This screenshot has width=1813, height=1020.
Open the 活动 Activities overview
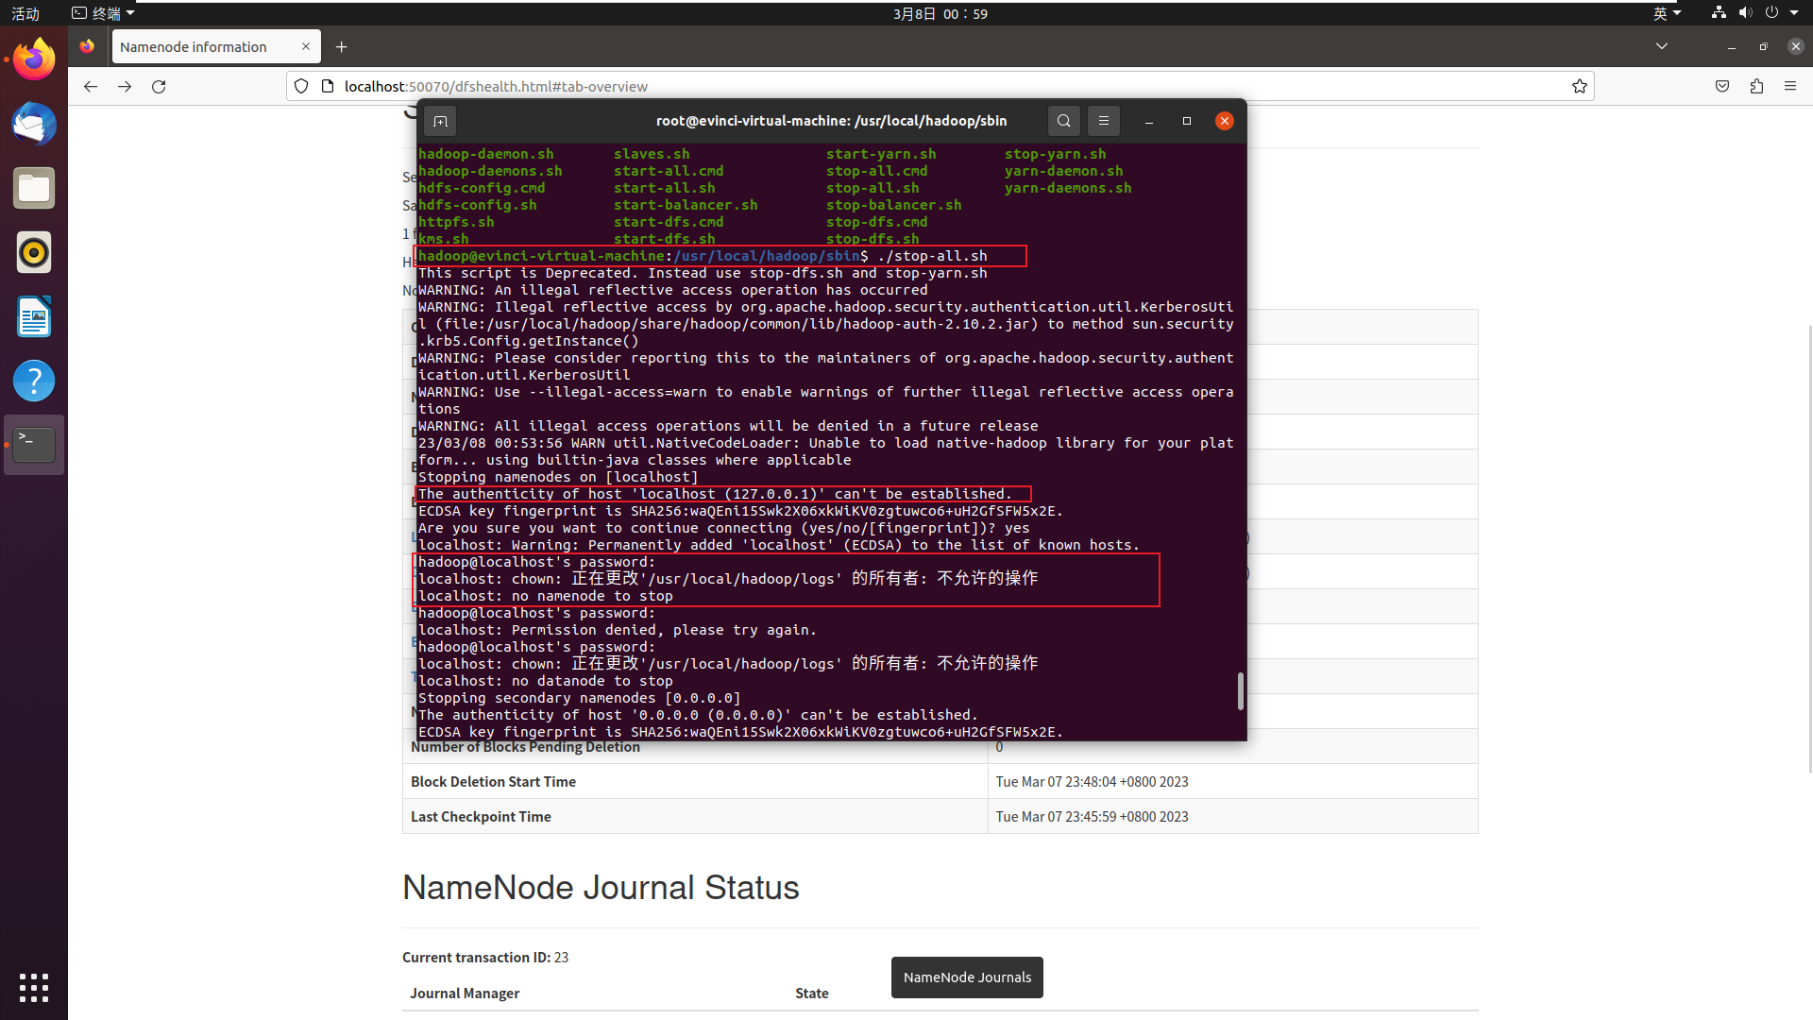point(25,13)
